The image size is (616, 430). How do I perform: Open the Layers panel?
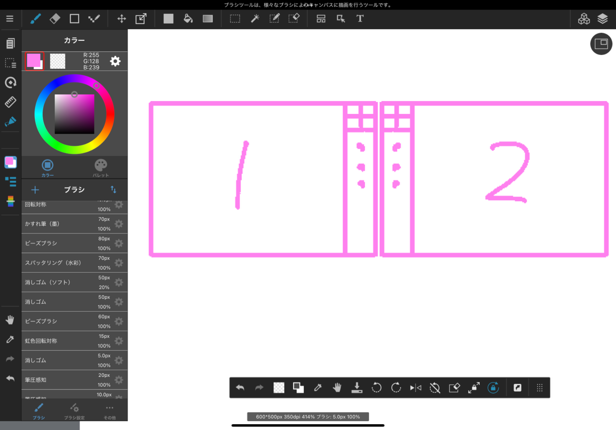click(x=602, y=19)
